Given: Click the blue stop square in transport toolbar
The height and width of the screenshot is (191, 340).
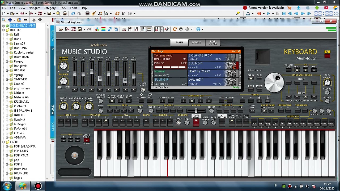Looking at the screenshot, I should [284, 14].
